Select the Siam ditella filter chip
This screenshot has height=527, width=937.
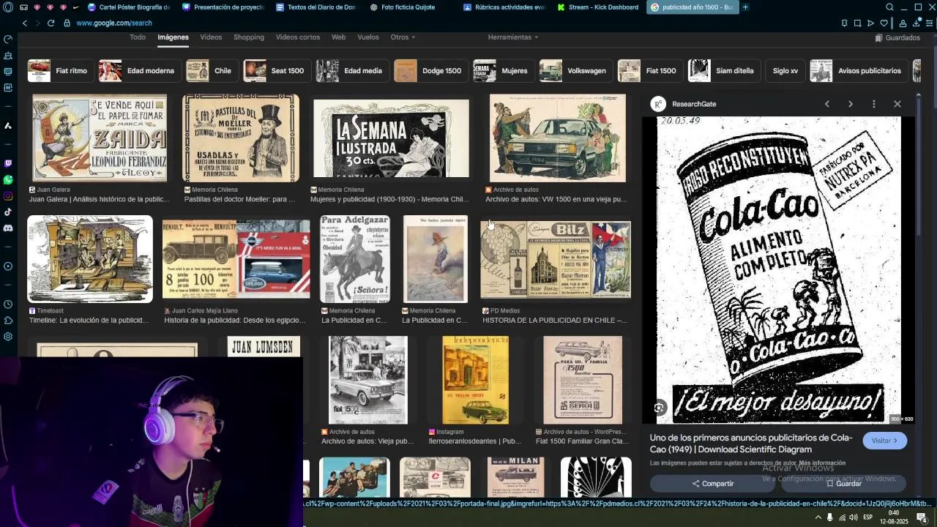[723, 71]
